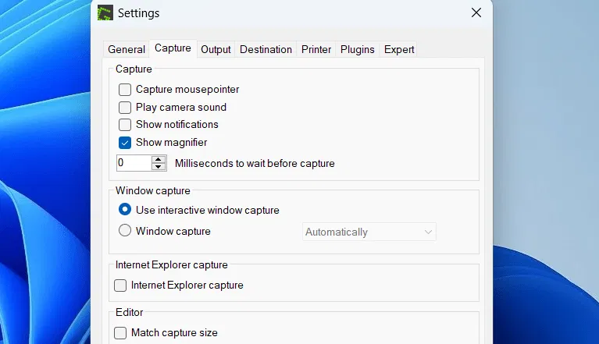The height and width of the screenshot is (344, 599).
Task: Select Use interactive window capture radio
Action: (x=125, y=209)
